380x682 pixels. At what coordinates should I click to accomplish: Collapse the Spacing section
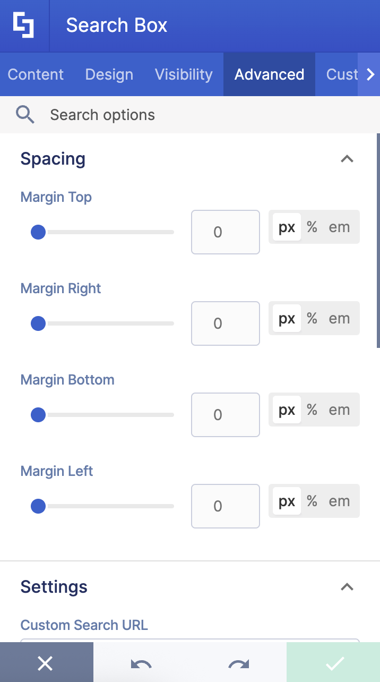[347, 159]
